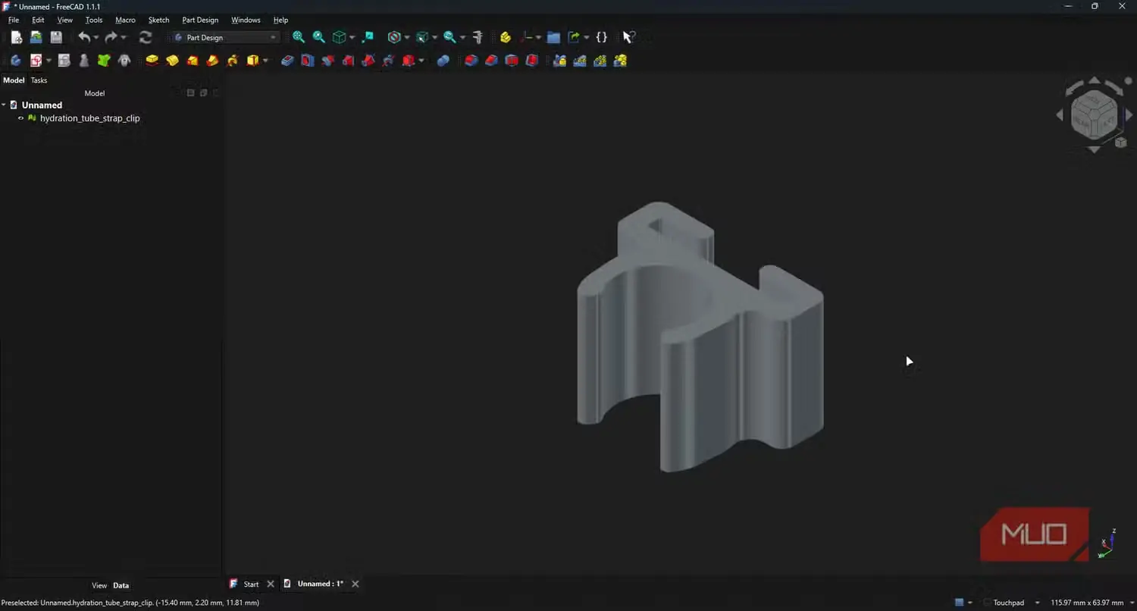This screenshot has width=1137, height=611.
Task: Rotate view using navigation cube right arrow
Action: 1129,115
